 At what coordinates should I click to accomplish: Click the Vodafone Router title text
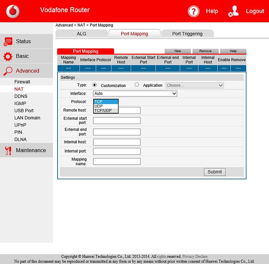[65, 10]
